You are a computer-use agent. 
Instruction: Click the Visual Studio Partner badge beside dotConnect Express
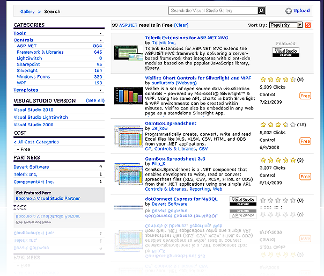(x=243, y=201)
